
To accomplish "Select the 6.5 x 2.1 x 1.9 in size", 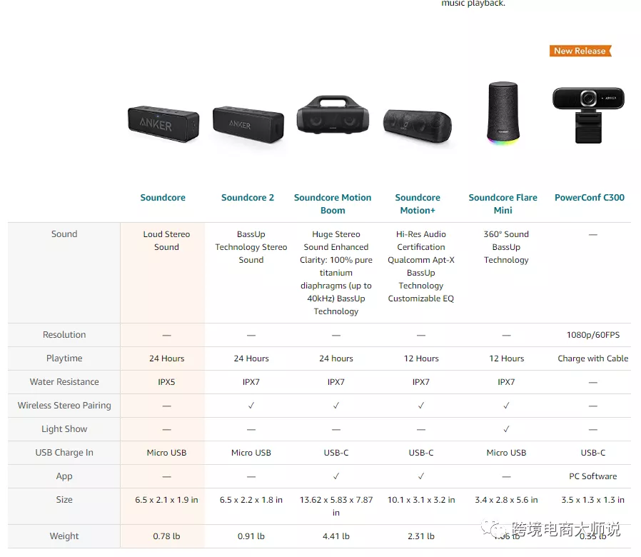I will coord(166,500).
